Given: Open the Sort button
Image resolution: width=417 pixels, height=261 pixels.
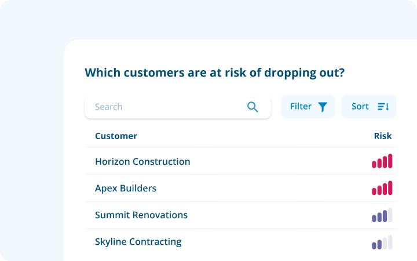Looking at the screenshot, I should point(369,107).
